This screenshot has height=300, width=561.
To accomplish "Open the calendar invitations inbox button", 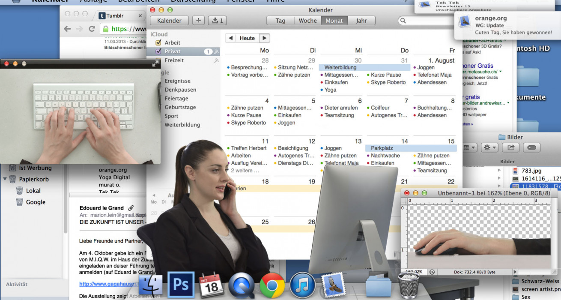I will pos(218,20).
